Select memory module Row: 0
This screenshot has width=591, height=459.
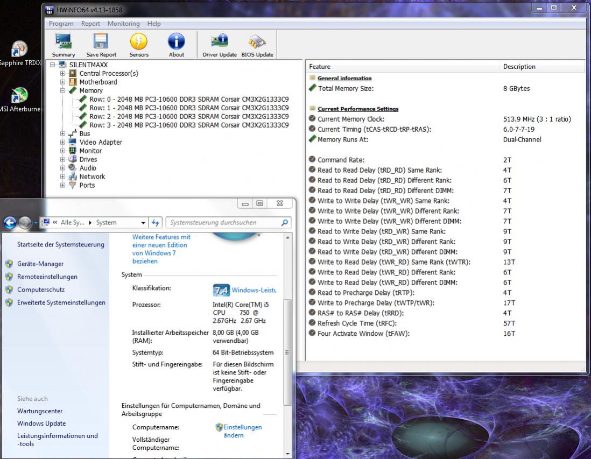coord(189,100)
